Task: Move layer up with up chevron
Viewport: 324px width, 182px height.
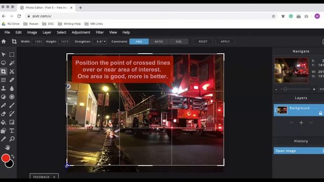Action: 292,123
